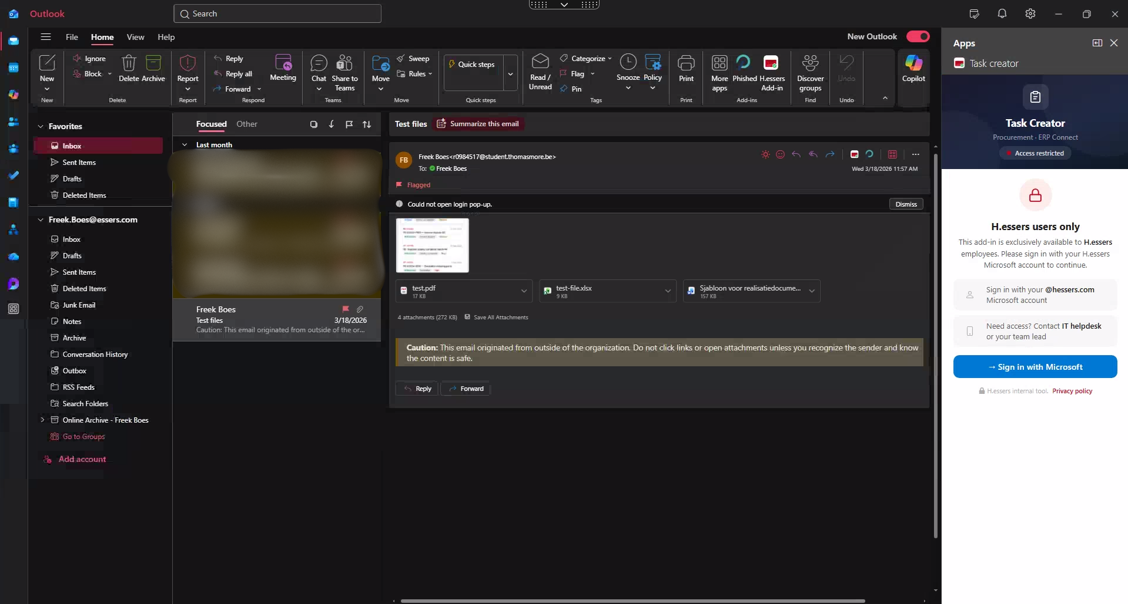Toggle the light mode sun icon on message
Image resolution: width=1128 pixels, height=604 pixels.
tap(765, 154)
